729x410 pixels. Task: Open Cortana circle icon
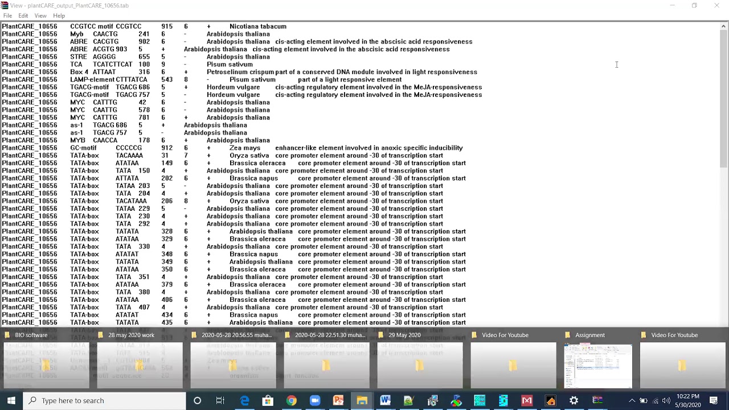coord(197,401)
